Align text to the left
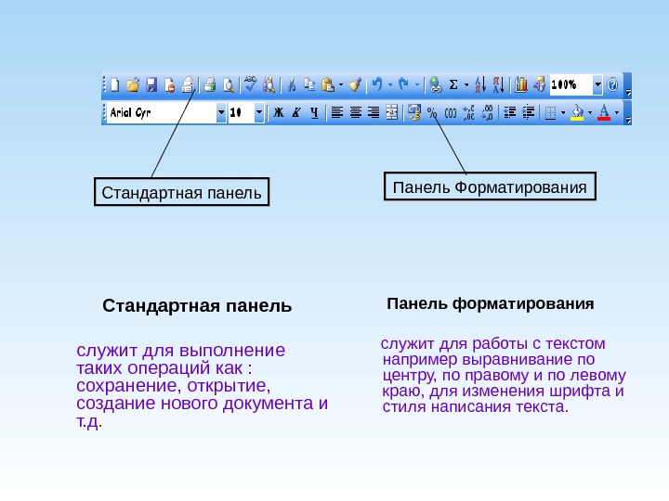 tap(337, 112)
